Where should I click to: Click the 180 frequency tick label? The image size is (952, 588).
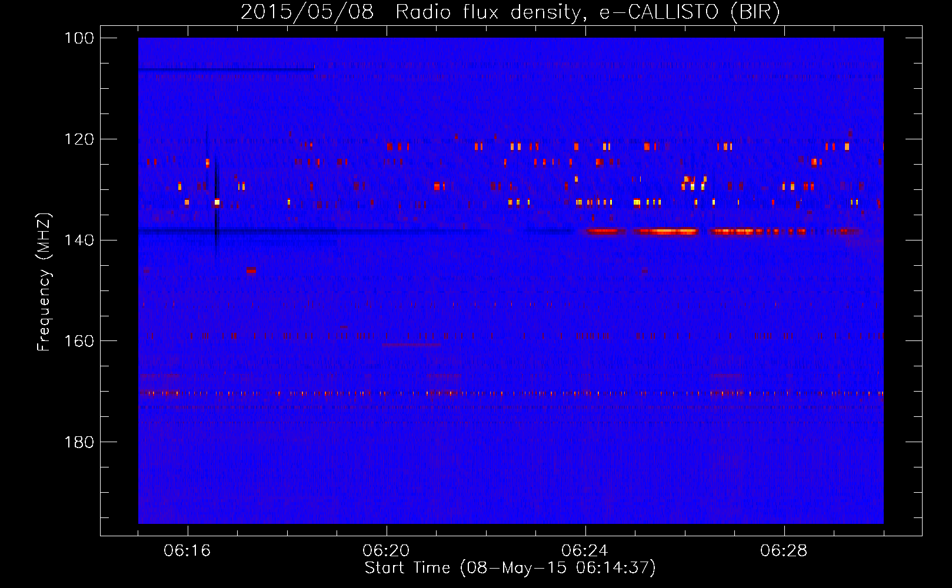79,442
